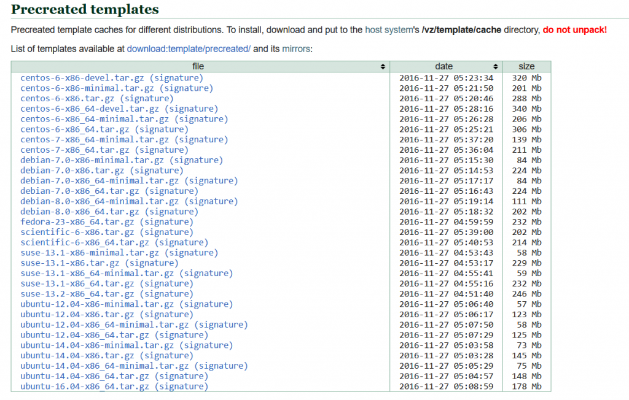629x400 pixels.
Task: Download ubuntu-12.04-x86_64-minimal.tar.gz
Action: (x=104, y=325)
